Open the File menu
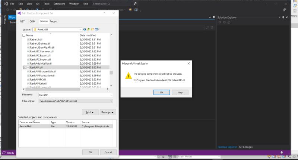 click(12, 4)
